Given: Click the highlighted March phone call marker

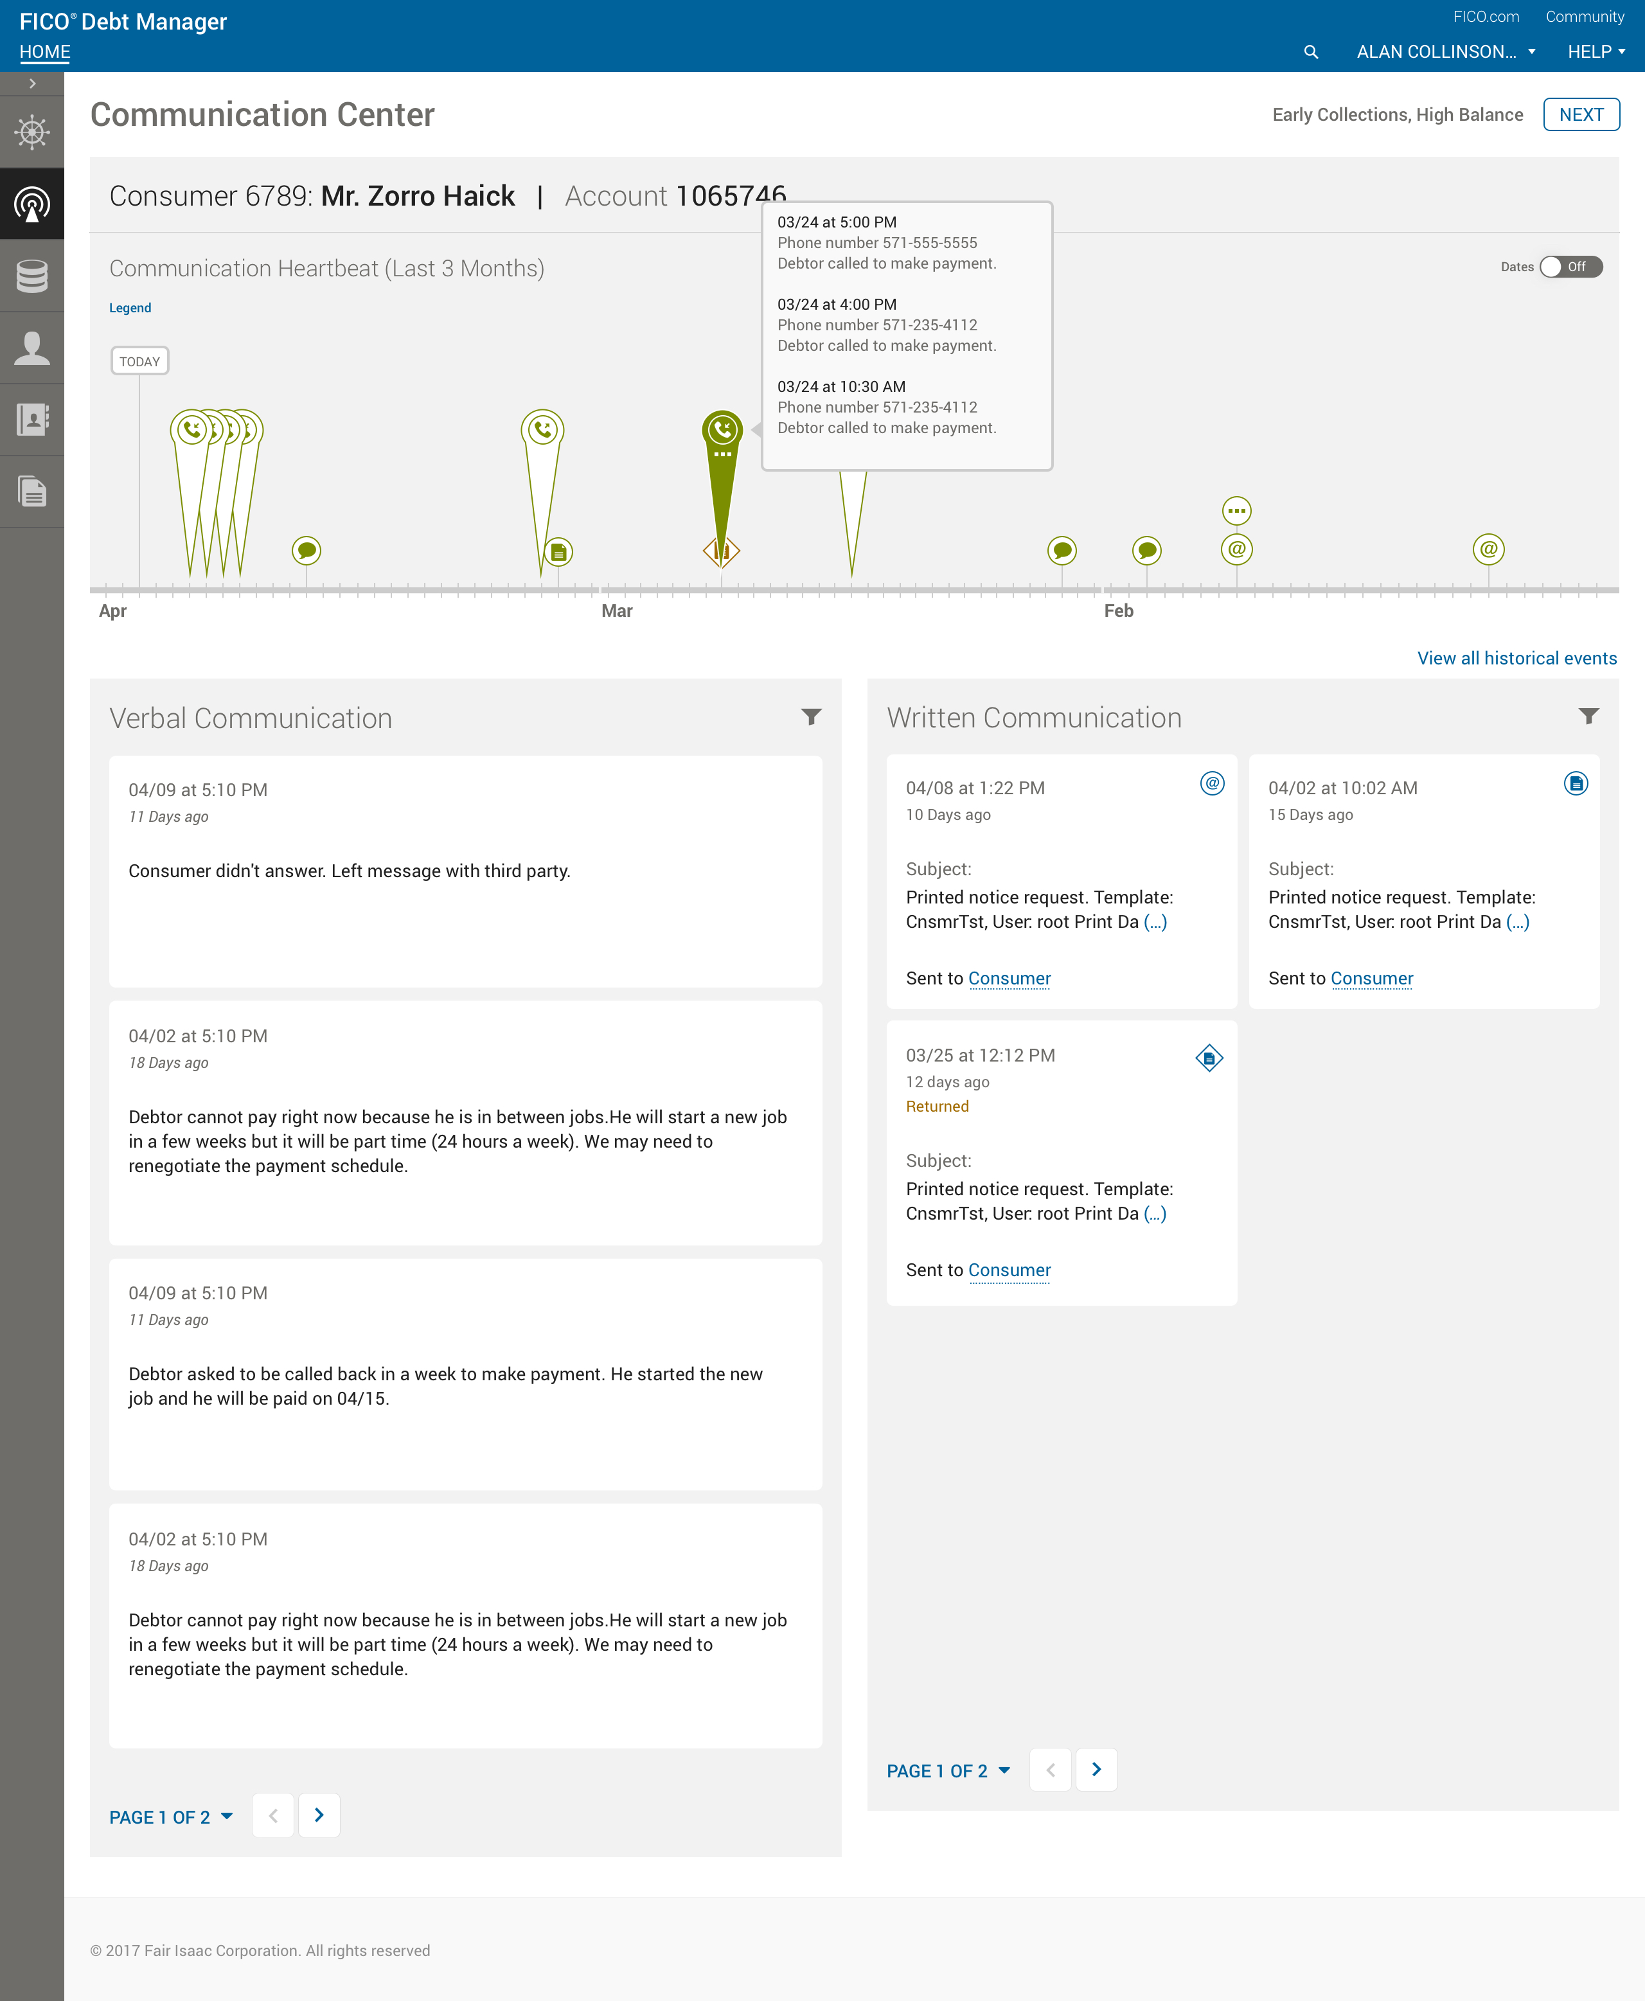Looking at the screenshot, I should pyautogui.click(x=722, y=431).
